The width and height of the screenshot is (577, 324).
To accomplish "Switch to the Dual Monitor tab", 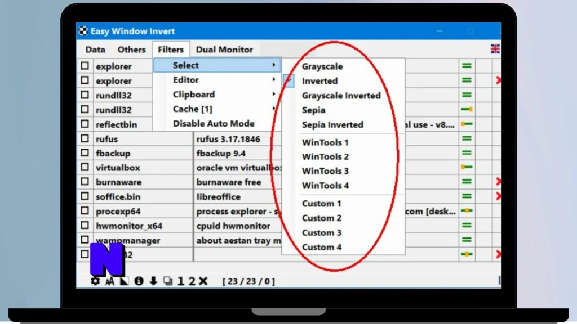I will point(224,49).
